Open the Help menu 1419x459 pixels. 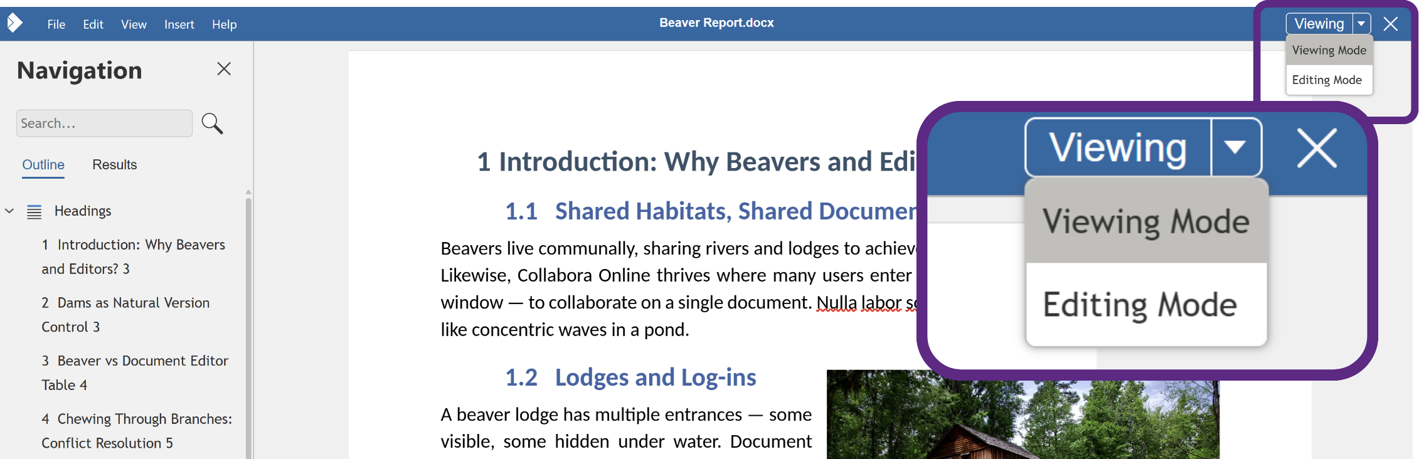[224, 24]
